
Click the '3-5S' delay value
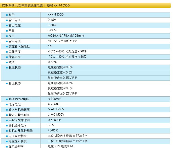(x=51, y=125)
